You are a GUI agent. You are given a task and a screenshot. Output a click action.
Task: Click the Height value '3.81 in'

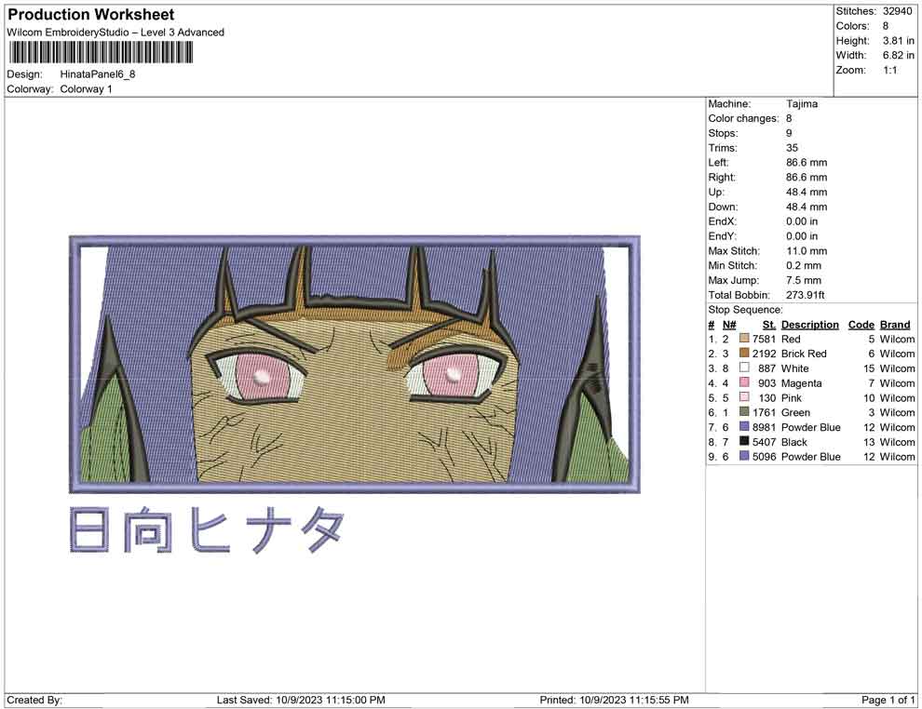pyautogui.click(x=899, y=41)
